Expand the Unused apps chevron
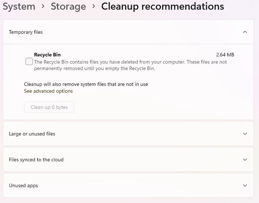The width and height of the screenshot is (259, 203). (x=245, y=185)
